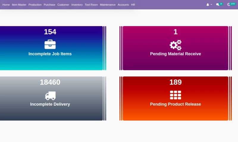Open the Accounts menu
The width and height of the screenshot is (238, 142).
pos(123,5)
